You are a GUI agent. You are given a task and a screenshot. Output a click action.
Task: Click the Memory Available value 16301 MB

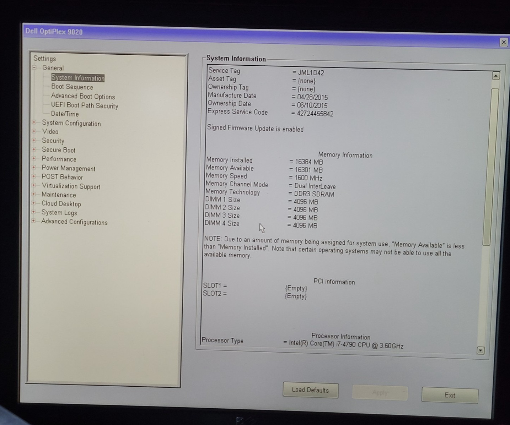tap(308, 170)
